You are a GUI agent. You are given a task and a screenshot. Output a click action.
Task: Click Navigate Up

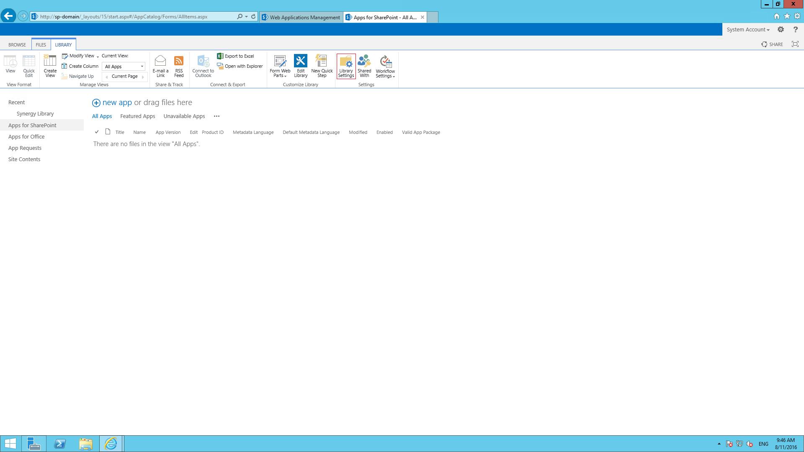(77, 76)
